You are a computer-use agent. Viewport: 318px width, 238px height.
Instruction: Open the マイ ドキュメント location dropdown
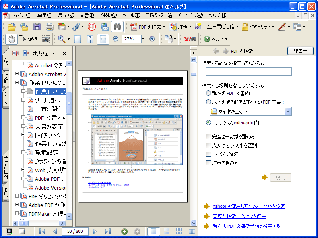288,111
